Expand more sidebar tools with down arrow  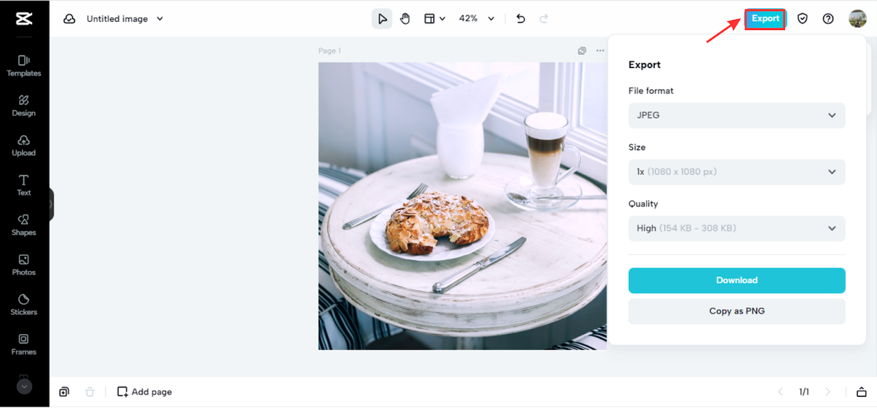click(x=24, y=386)
